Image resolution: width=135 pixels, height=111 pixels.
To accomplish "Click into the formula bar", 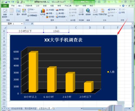I will tap(83, 24).
